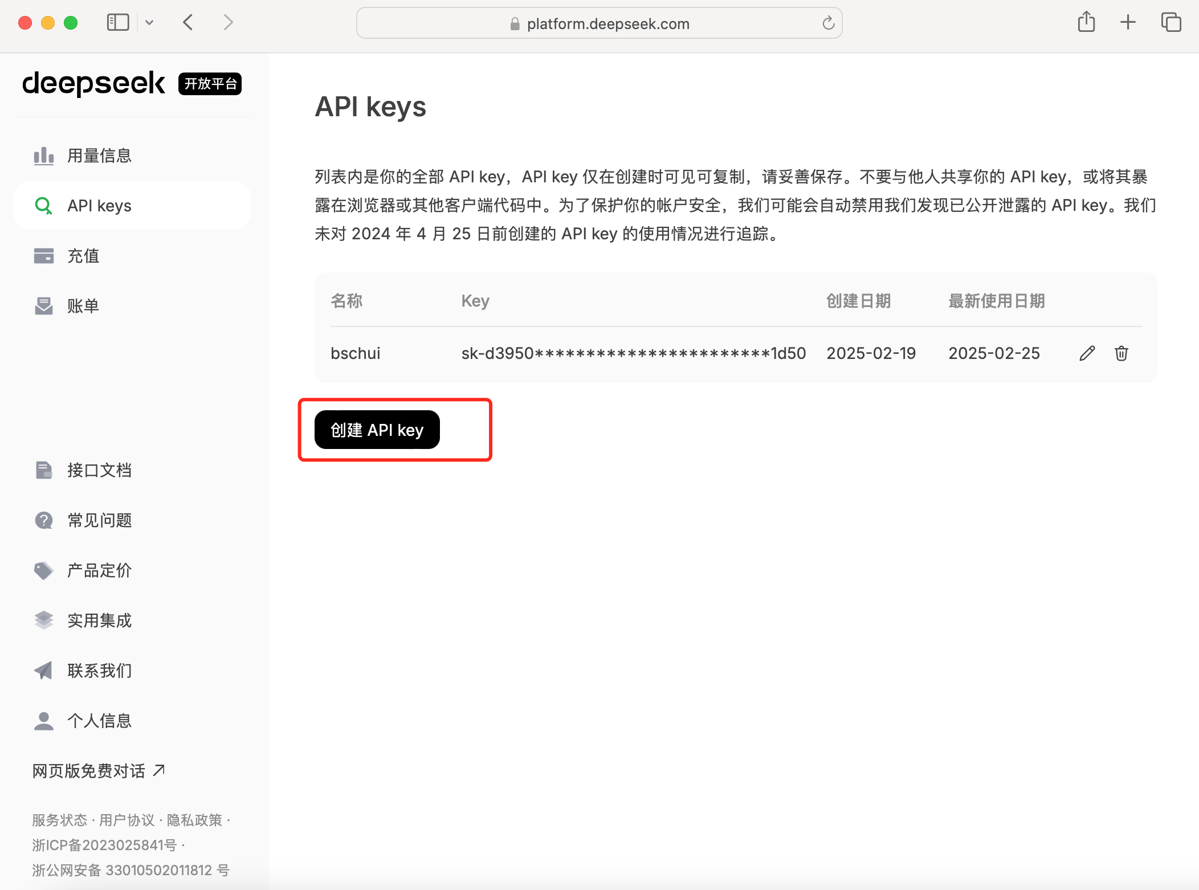Click the lock icon in the address bar

pos(515,23)
